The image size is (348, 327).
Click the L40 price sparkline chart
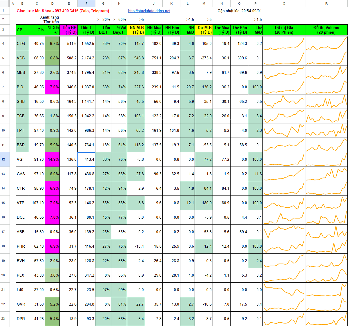(284, 290)
